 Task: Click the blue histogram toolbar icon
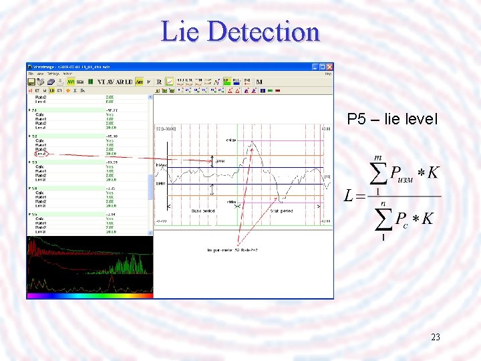pyautogui.click(x=236, y=82)
